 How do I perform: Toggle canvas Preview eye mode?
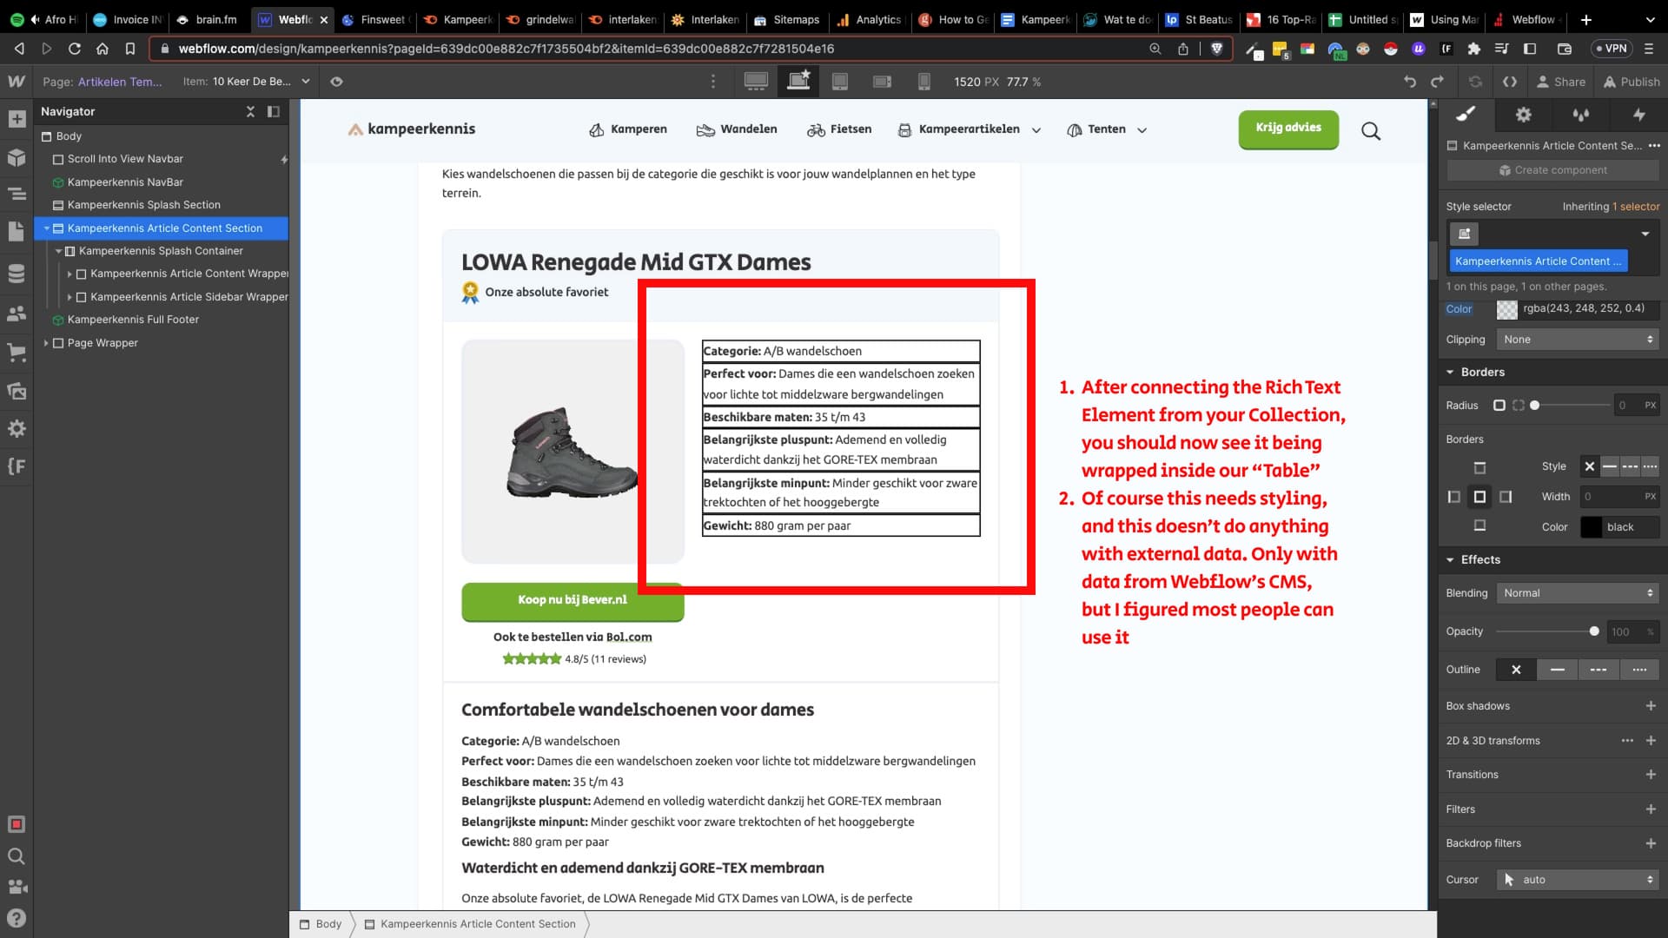pos(336,82)
